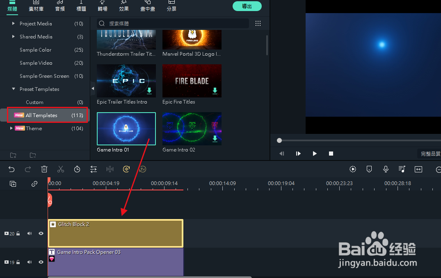This screenshot has width=441, height=278.
Task: Click the zoom-to-fit timeline icon
Action: pyautogui.click(x=418, y=169)
